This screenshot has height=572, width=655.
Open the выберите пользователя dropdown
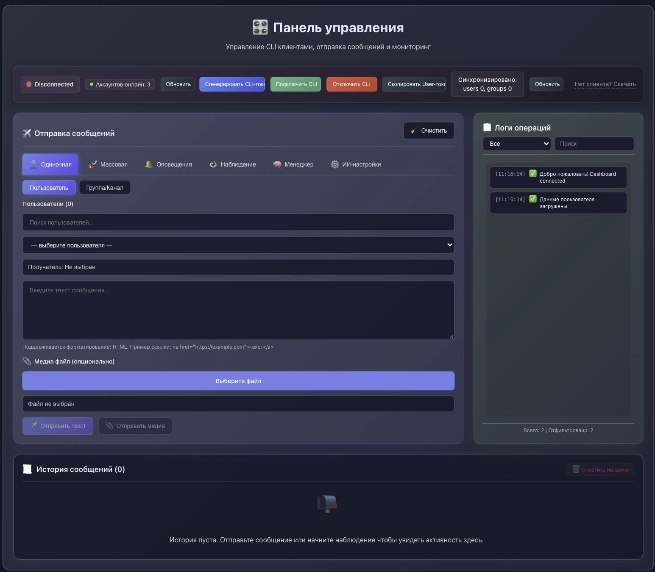(238, 245)
